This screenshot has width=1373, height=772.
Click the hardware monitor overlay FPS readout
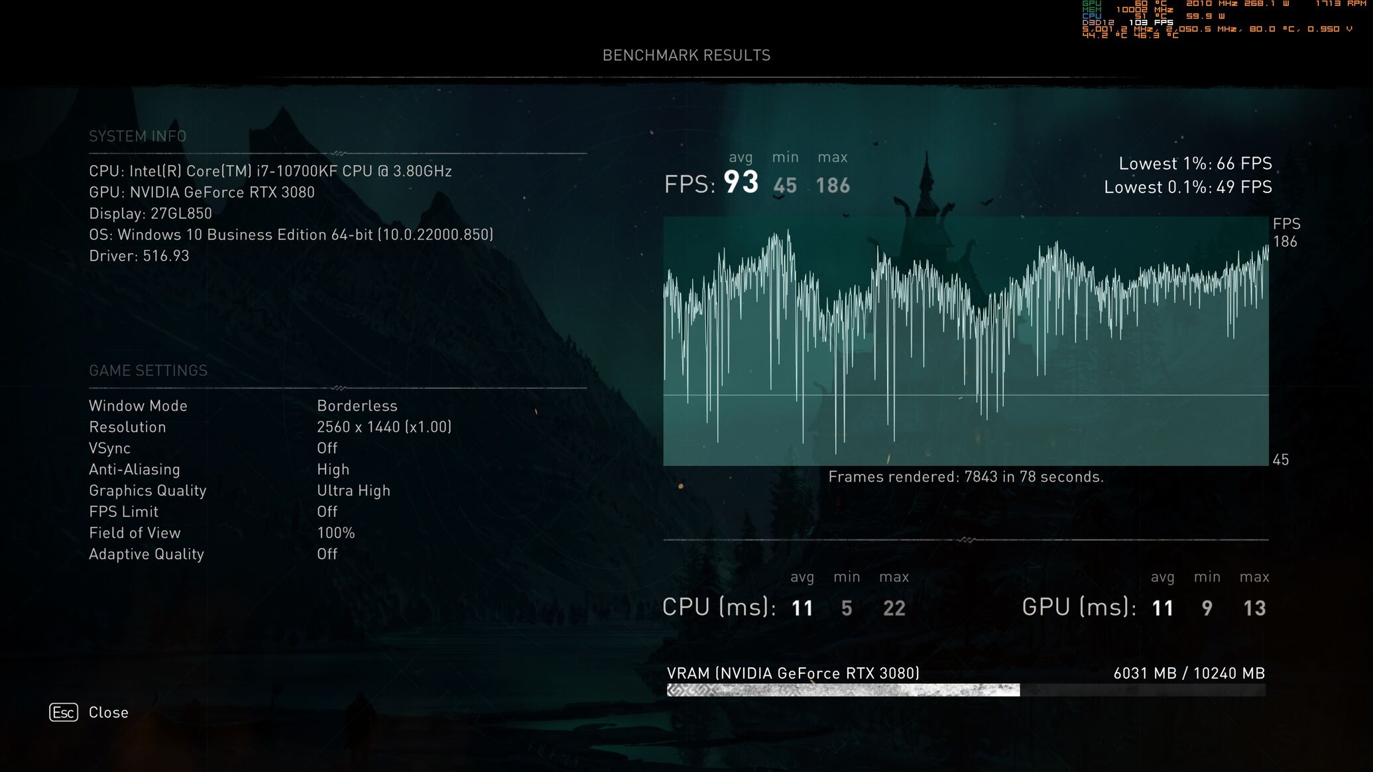tap(1151, 23)
